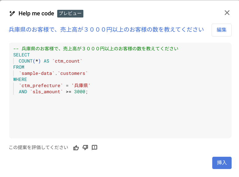Click the `ctm_prefecture` column name
This screenshot has width=239, height=177.
(41, 86)
